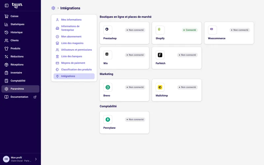Select Intégrations in settings menu
The image size is (264, 165).
(74, 76)
